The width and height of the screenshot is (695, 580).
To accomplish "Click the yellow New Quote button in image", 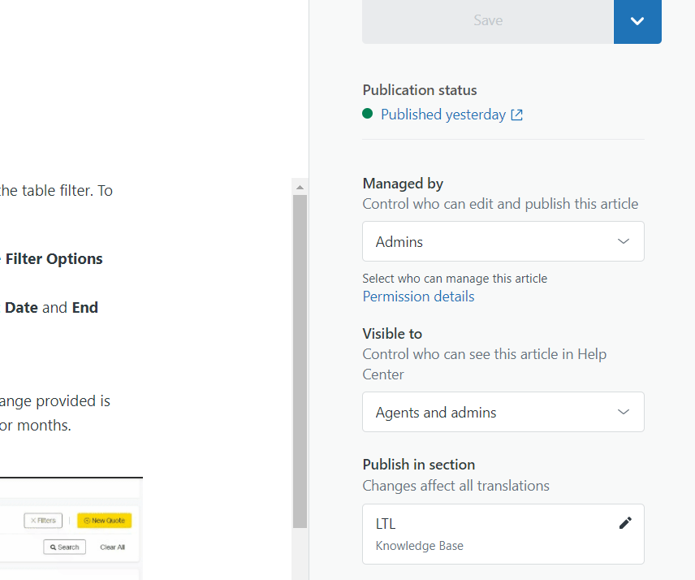I will pos(104,521).
